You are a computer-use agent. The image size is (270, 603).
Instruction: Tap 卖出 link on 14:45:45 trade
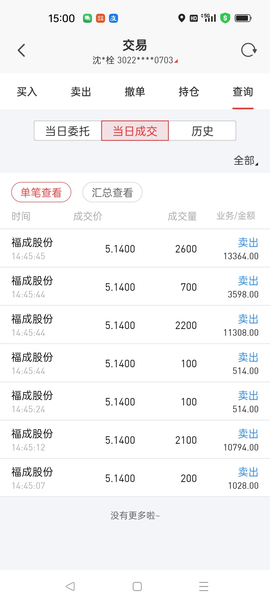click(x=248, y=242)
